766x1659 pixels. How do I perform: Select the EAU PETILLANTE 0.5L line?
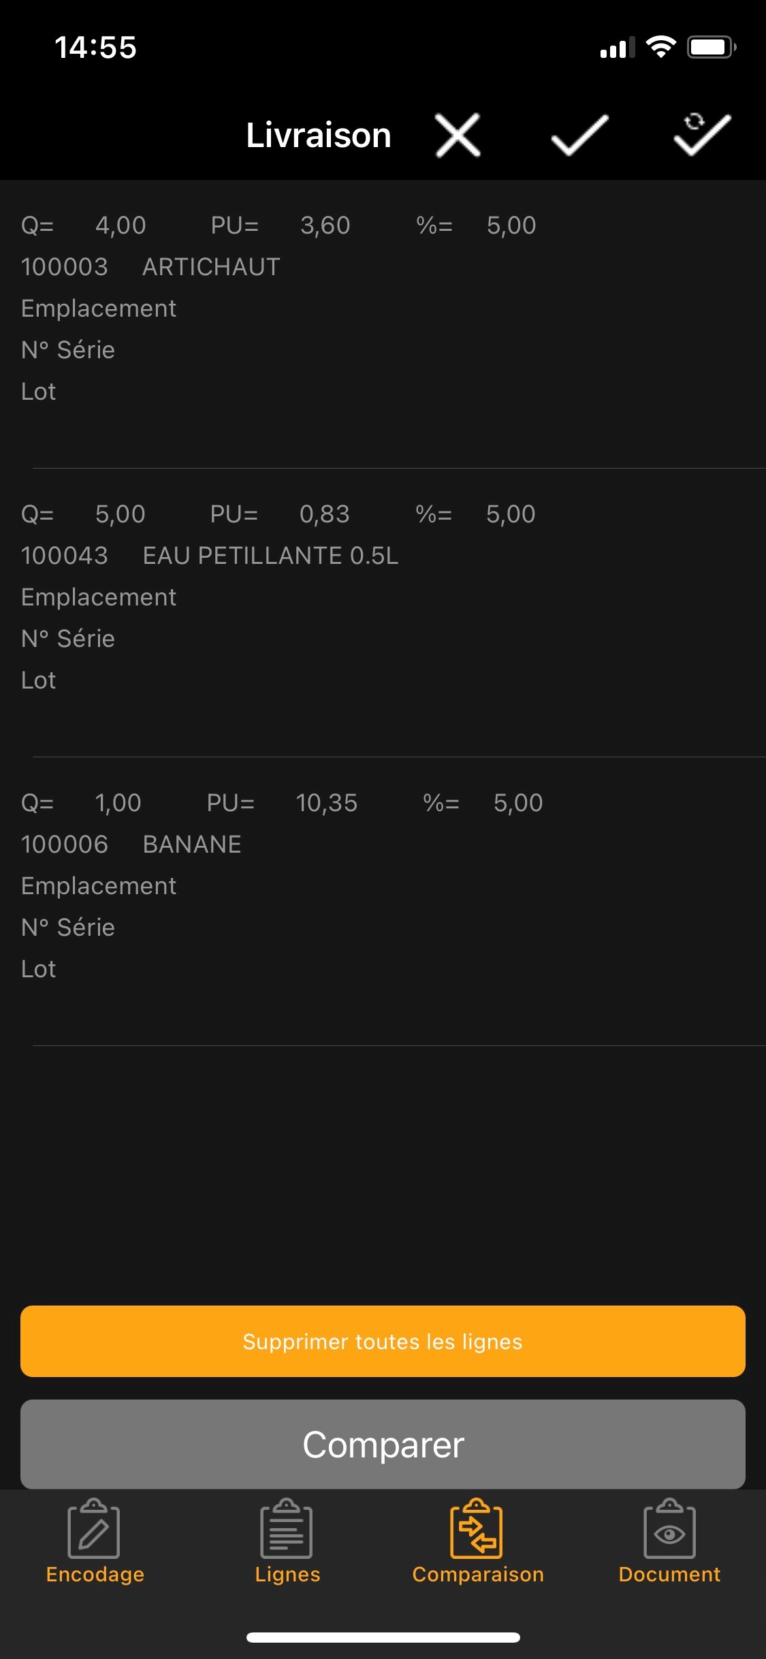[x=270, y=556]
